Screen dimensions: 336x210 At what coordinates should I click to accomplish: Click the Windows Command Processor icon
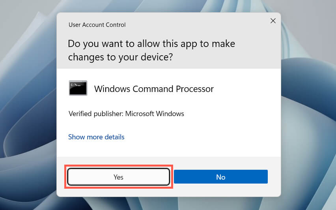point(78,88)
